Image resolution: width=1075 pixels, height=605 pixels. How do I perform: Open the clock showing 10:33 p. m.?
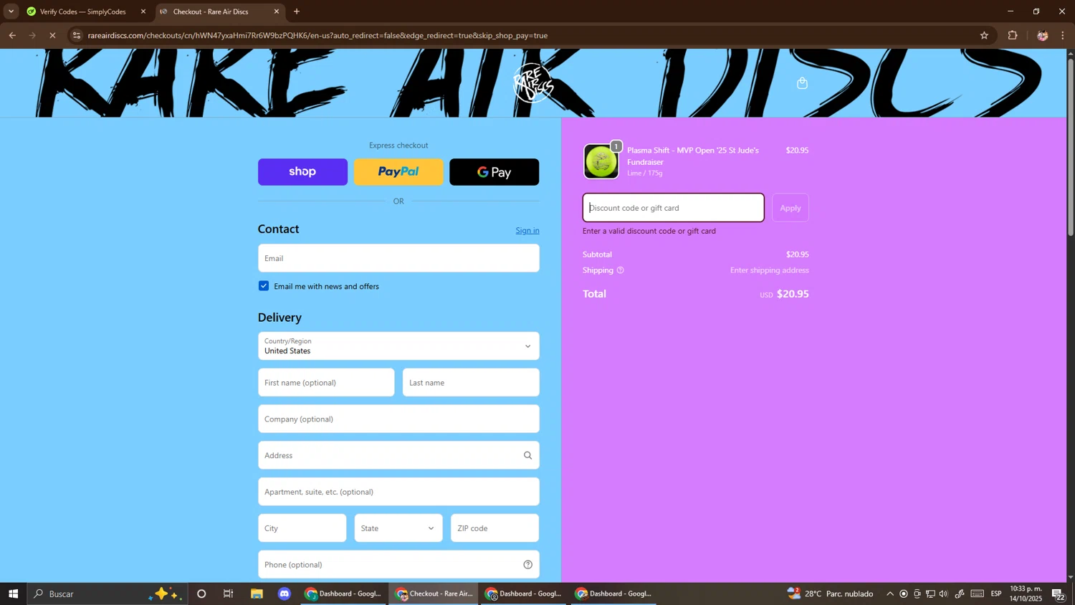(1026, 594)
